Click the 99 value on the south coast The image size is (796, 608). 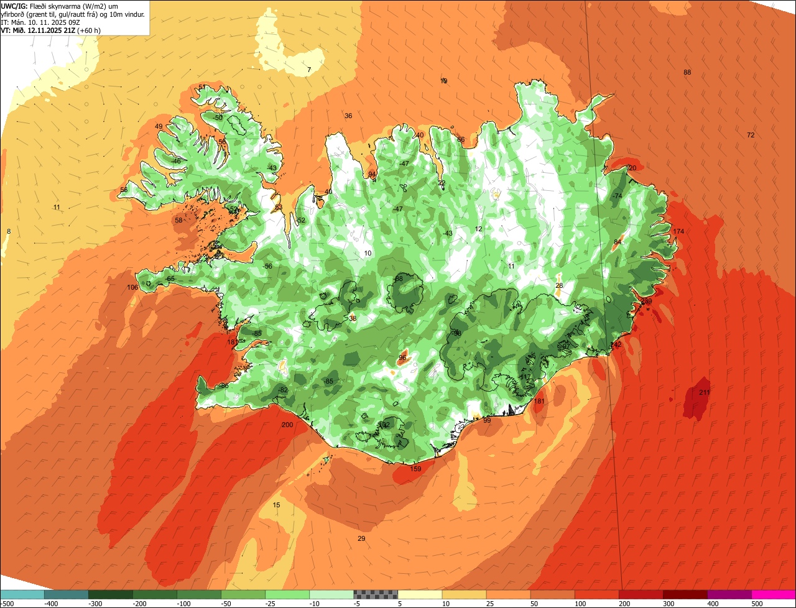(x=487, y=421)
